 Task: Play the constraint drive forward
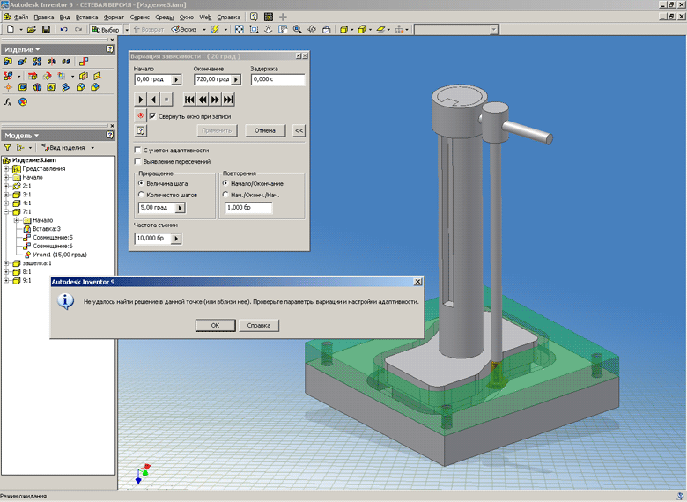pyautogui.click(x=140, y=100)
